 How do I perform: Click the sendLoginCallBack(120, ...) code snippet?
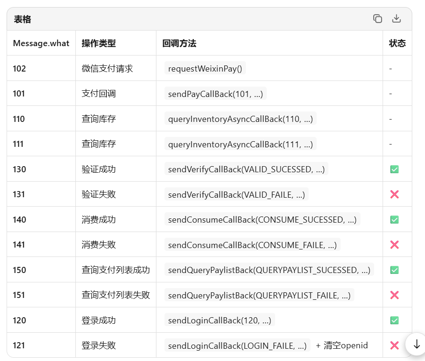click(x=220, y=321)
